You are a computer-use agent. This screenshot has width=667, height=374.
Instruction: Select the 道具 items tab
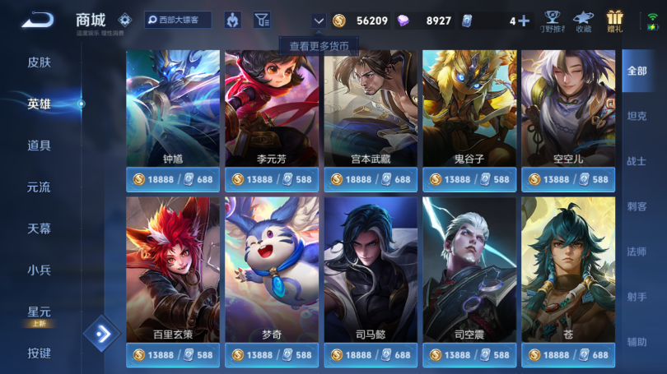[x=40, y=145]
